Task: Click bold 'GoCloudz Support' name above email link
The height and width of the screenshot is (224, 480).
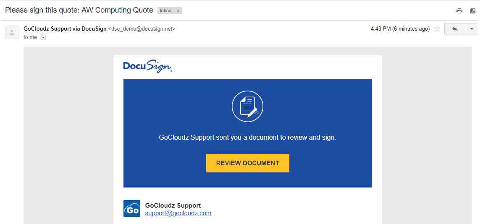Action: coord(173,206)
